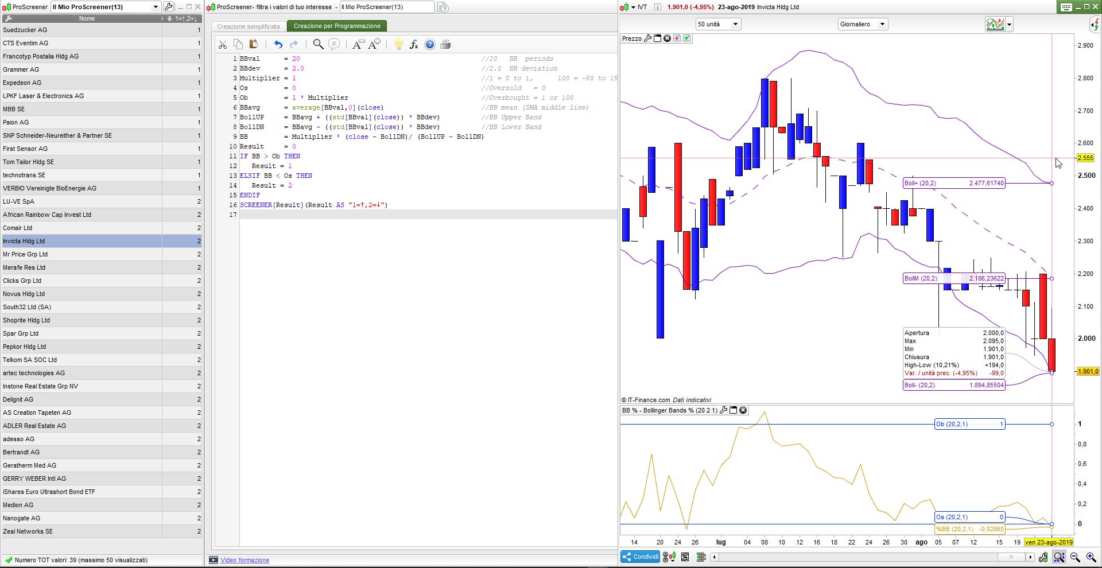Select Creazione per Programmazione tab
1102x568 pixels.
click(337, 26)
